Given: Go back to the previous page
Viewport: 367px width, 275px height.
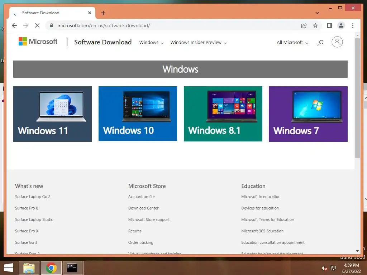Looking at the screenshot, I should point(14,25).
